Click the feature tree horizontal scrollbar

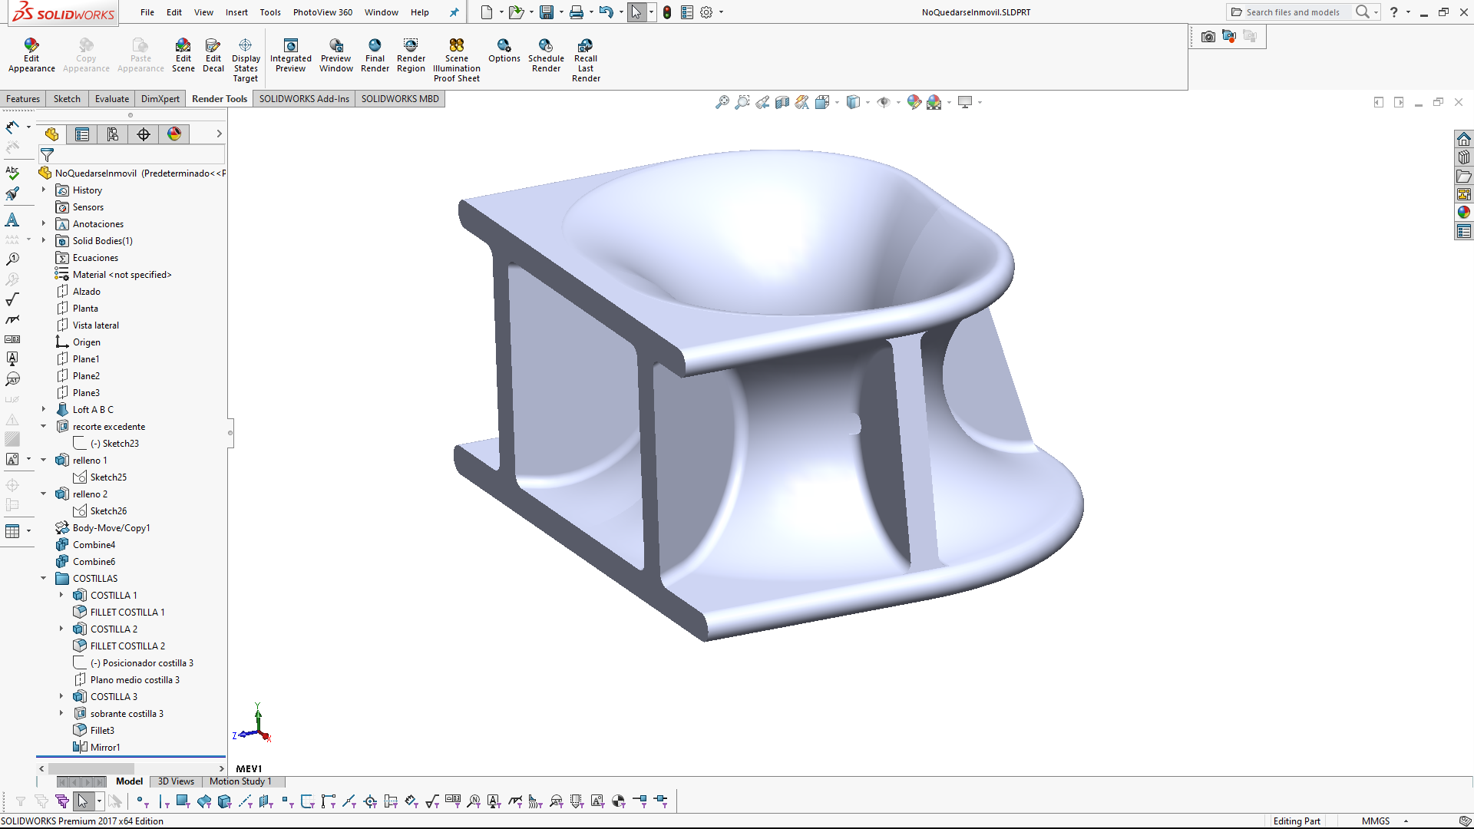tap(91, 768)
